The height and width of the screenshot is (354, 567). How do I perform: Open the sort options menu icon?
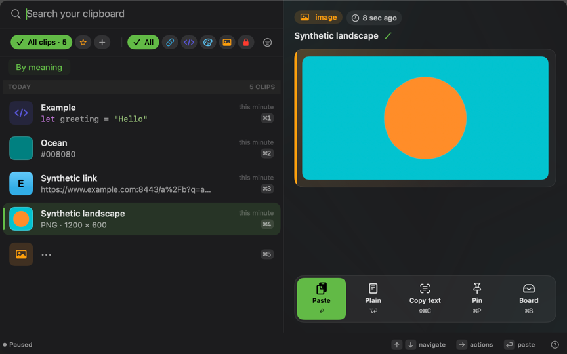267,43
